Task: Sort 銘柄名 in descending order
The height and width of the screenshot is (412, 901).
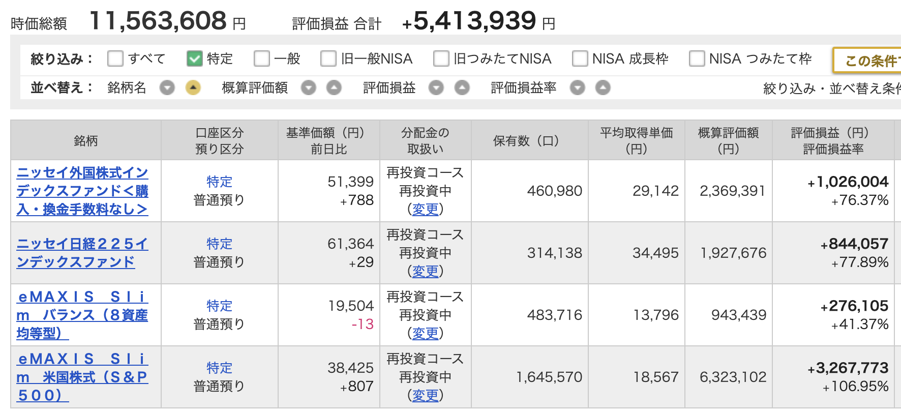Action: pos(167,88)
